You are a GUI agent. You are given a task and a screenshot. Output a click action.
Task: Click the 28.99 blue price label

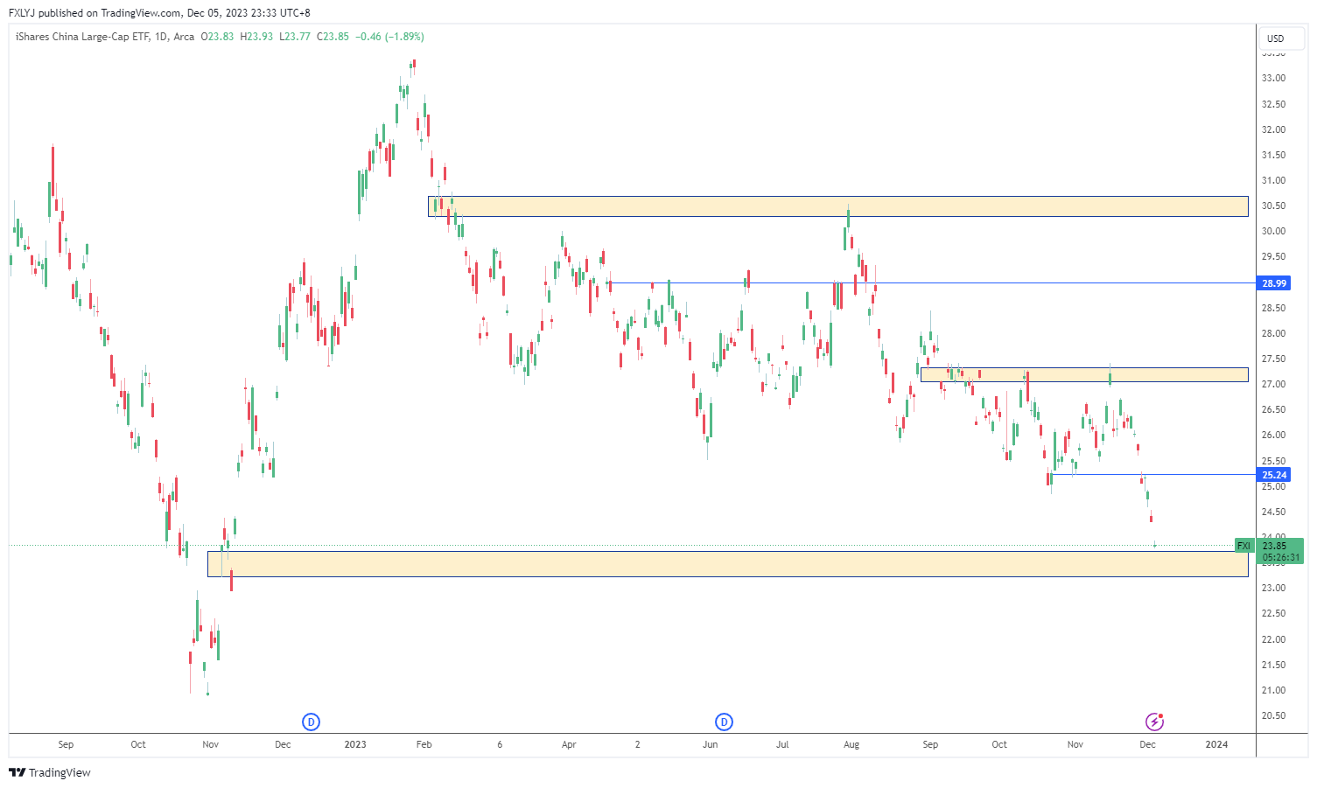pos(1274,283)
